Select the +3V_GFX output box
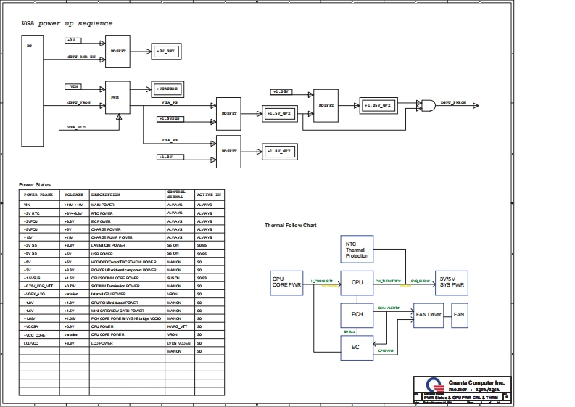 pyautogui.click(x=166, y=52)
